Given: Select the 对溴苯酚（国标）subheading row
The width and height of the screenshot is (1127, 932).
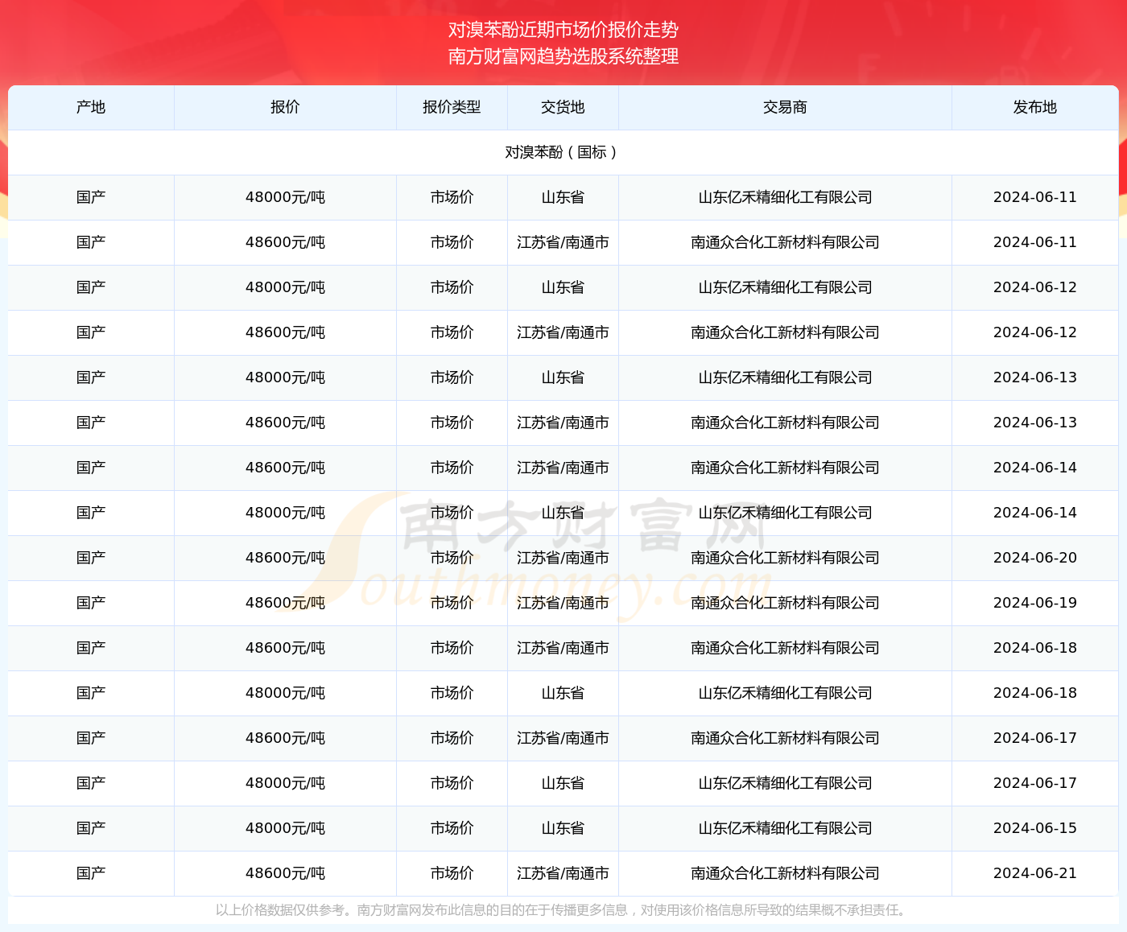Looking at the screenshot, I should 563,152.
